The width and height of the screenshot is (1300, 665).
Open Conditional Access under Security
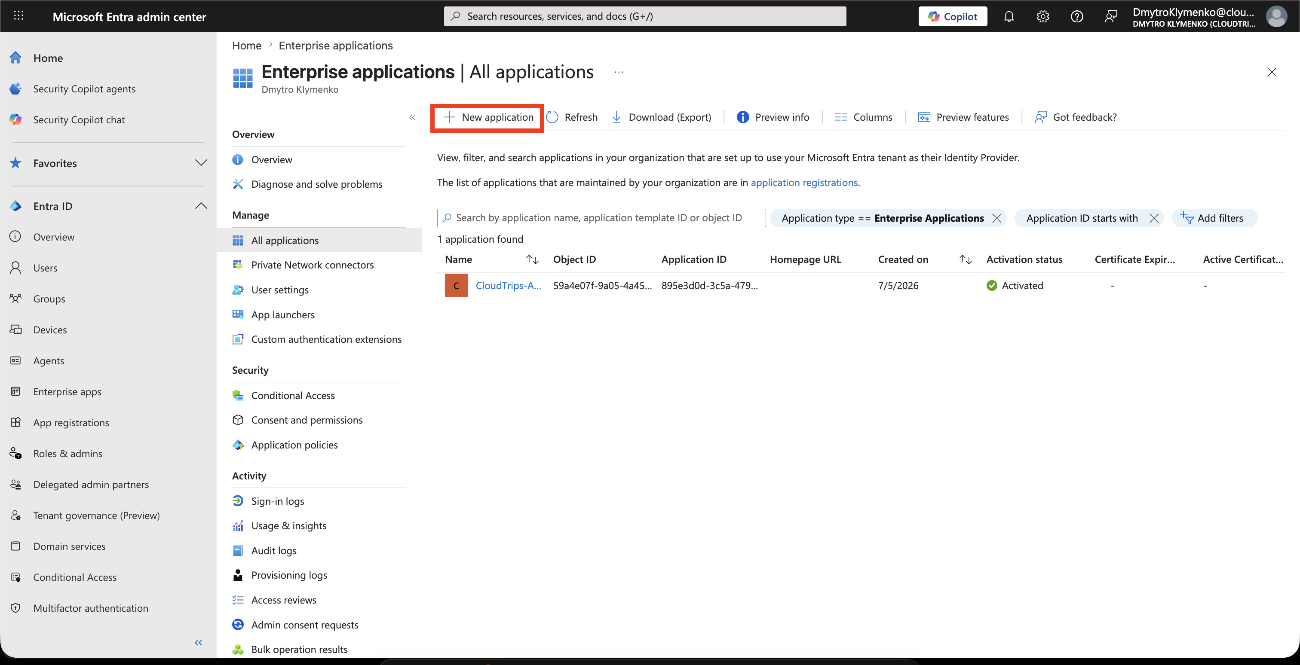pyautogui.click(x=293, y=395)
